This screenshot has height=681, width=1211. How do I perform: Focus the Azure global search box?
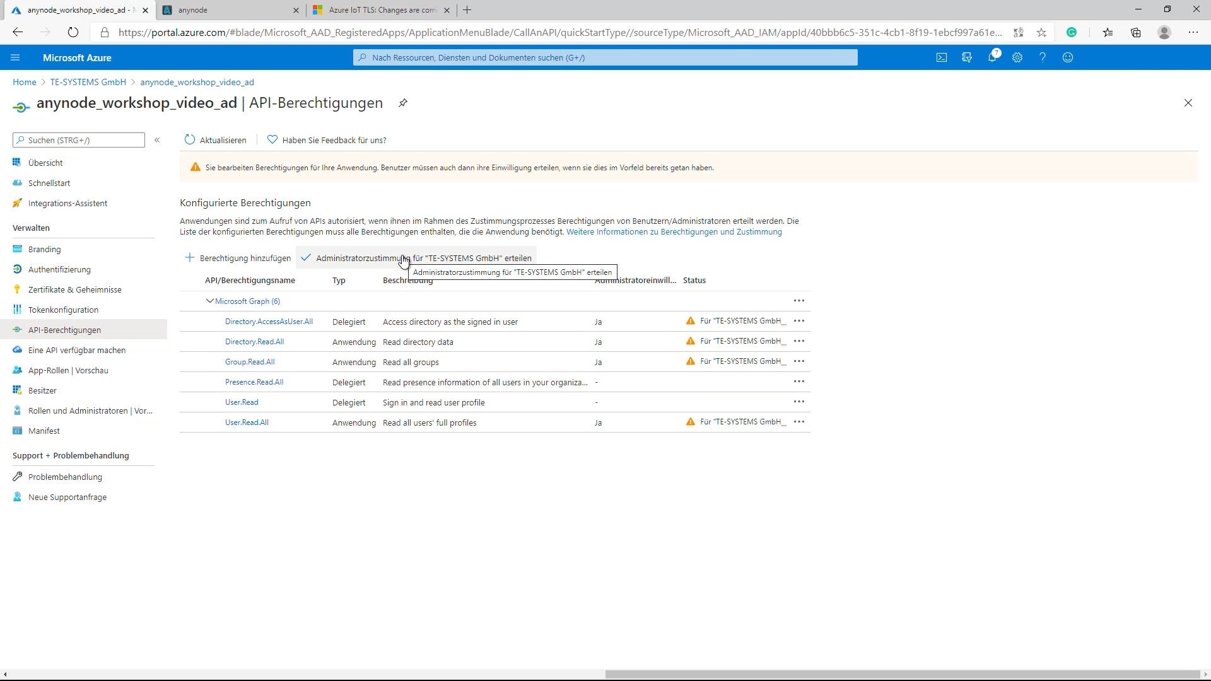(x=605, y=57)
